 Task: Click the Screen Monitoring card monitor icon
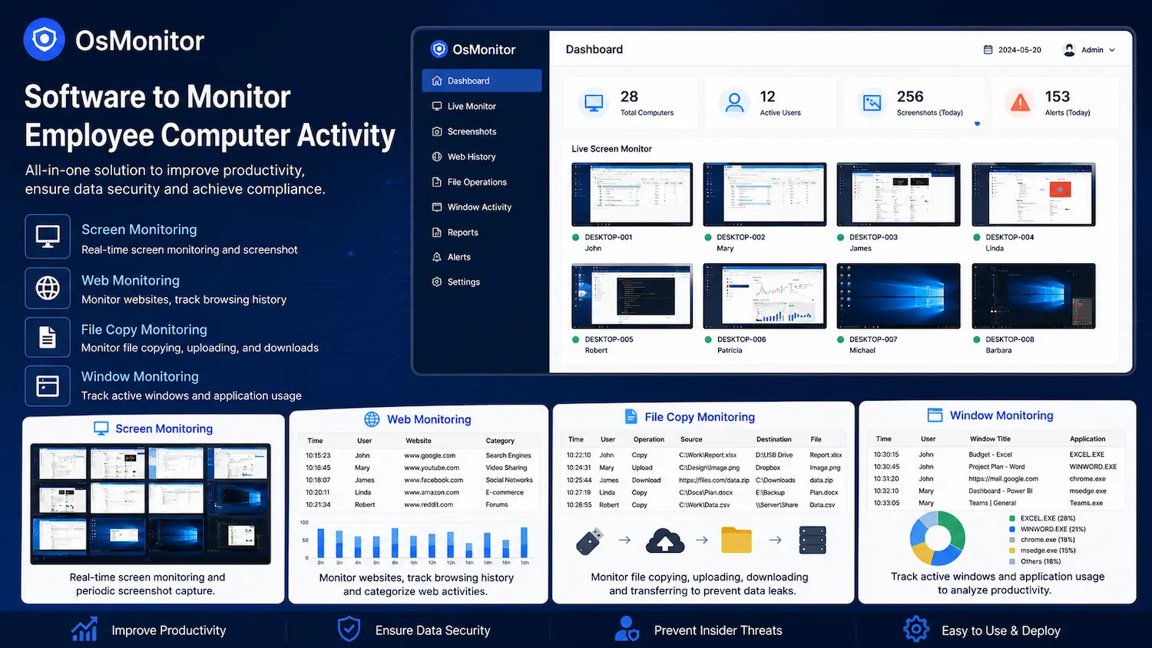101,428
